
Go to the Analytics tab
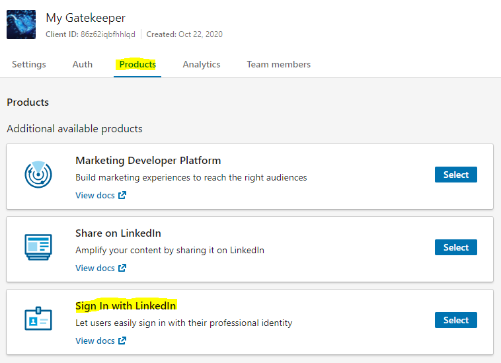click(202, 65)
